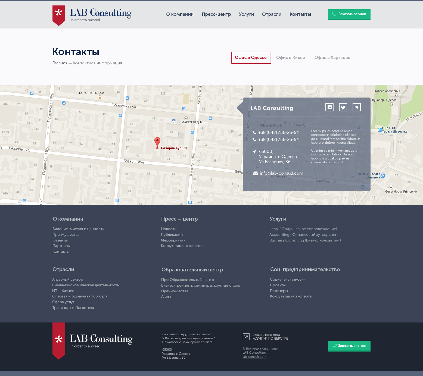The image size is (423, 376).
Task: Go to Услуги in the top navigation
Action: coord(246,14)
